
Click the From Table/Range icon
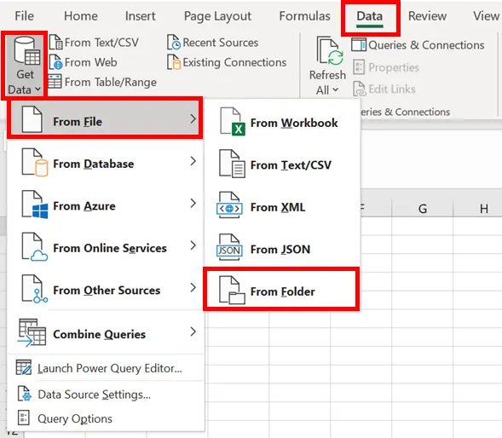click(55, 82)
